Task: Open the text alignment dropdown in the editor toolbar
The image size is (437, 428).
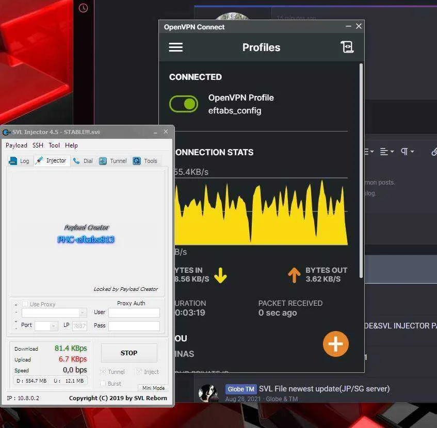Action: 387,152
